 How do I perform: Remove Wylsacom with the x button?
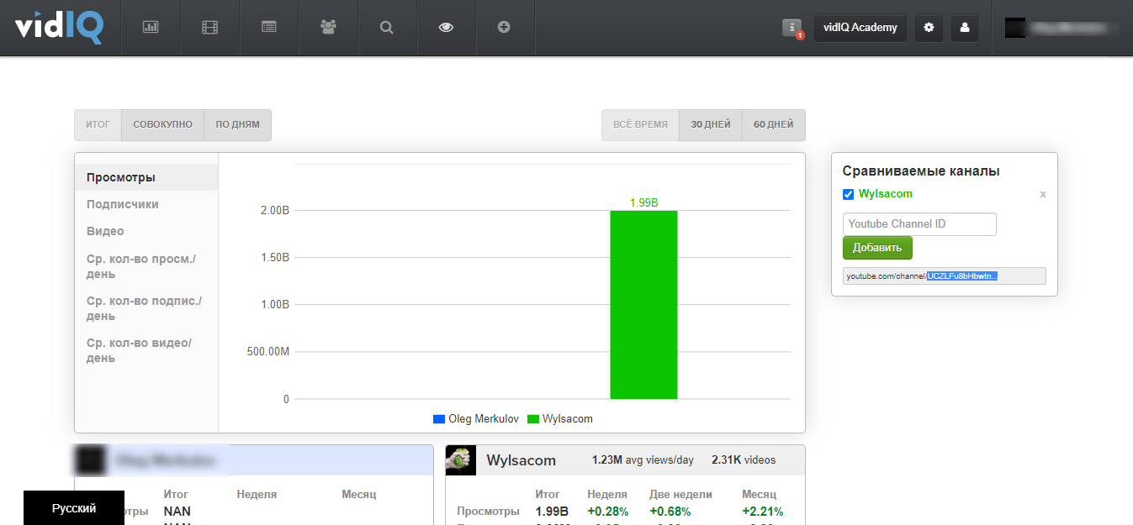1043,194
